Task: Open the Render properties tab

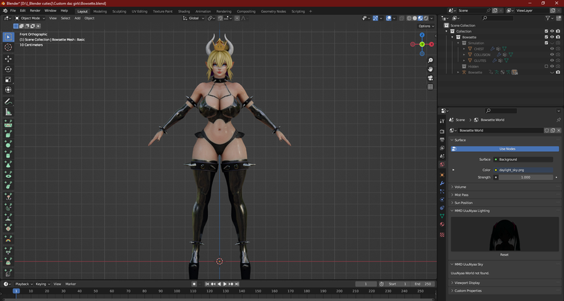Action: point(442,131)
